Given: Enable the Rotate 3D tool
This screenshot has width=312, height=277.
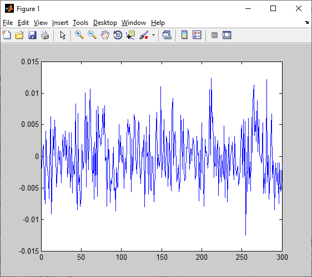Looking at the screenshot, I should click(x=118, y=35).
